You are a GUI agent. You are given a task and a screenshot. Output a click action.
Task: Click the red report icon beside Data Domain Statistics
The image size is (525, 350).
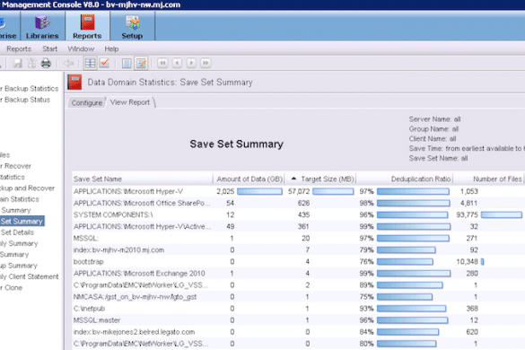(74, 82)
